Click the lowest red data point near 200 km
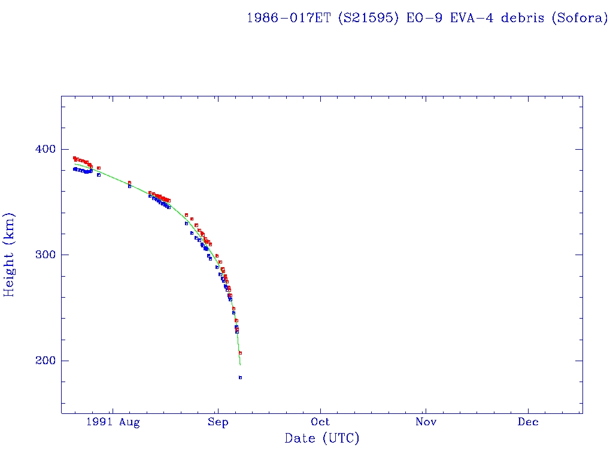 (x=240, y=353)
